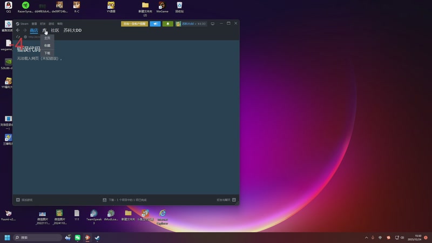Choose 收藏 in the library dropdown
Screen dimensions: 432x243
point(47,45)
